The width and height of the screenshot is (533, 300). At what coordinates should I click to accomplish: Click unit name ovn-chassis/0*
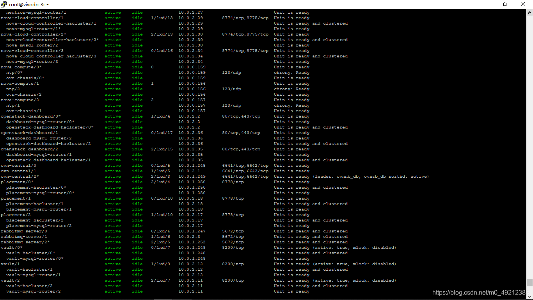25,78
